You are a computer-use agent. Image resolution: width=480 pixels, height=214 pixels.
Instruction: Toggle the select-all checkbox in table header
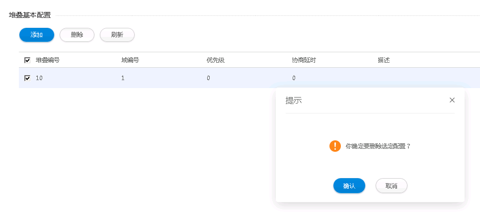point(27,60)
